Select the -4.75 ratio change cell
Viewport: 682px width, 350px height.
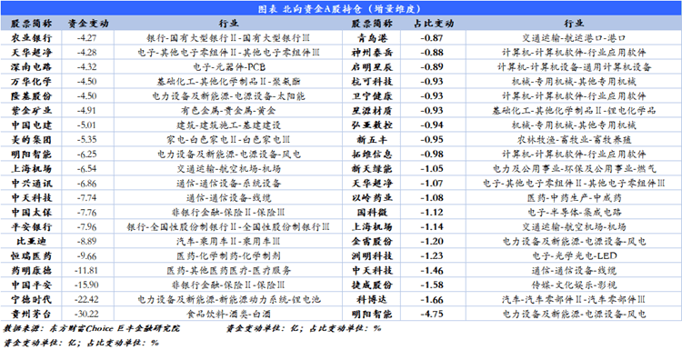click(x=433, y=314)
